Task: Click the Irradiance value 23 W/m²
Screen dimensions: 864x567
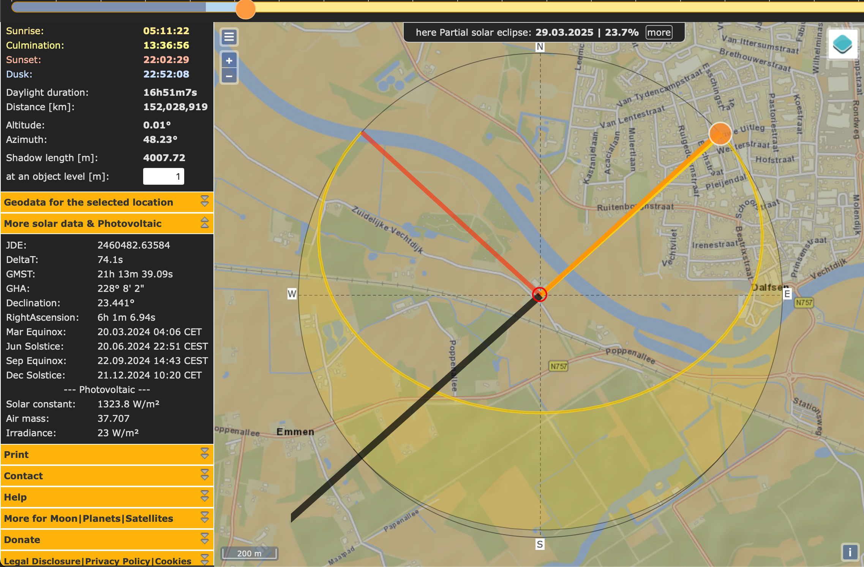Action: pyautogui.click(x=118, y=433)
